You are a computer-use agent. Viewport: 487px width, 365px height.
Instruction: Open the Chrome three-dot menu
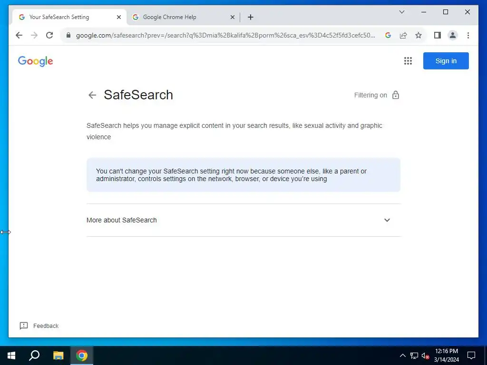click(468, 35)
